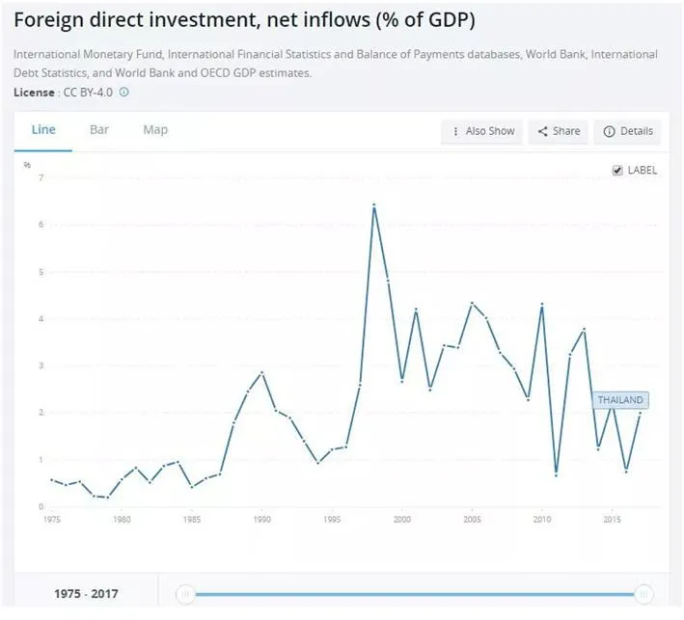
Task: Click the 1990 peak data point
Action: click(261, 372)
